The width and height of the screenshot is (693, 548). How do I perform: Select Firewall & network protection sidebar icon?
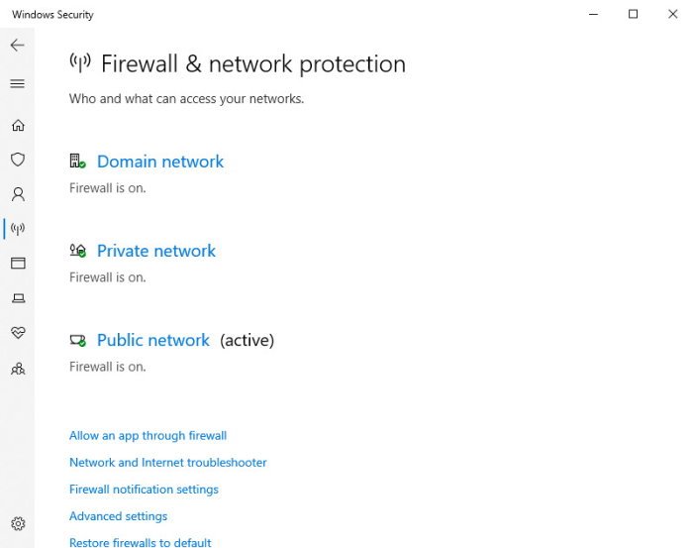click(18, 229)
